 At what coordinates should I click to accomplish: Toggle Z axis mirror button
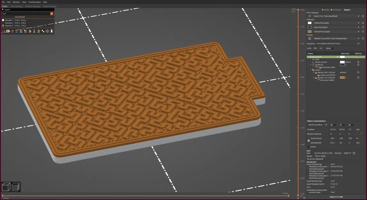coord(352,125)
